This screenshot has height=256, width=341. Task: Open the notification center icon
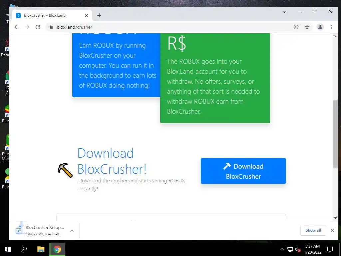coord(330,249)
